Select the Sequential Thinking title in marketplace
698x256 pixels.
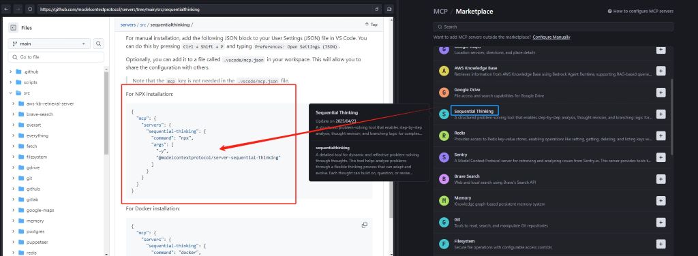[474, 111]
